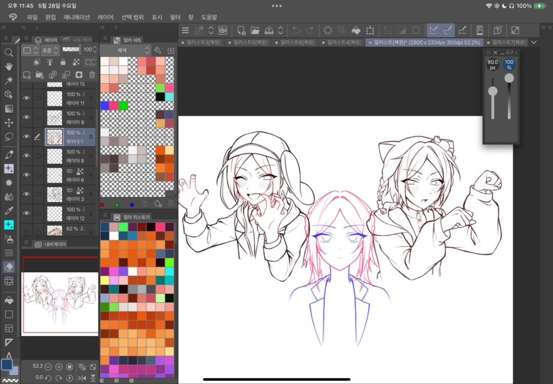Open the 컬러 세트 palette hamburger menu
553x384 pixels.
105,38
